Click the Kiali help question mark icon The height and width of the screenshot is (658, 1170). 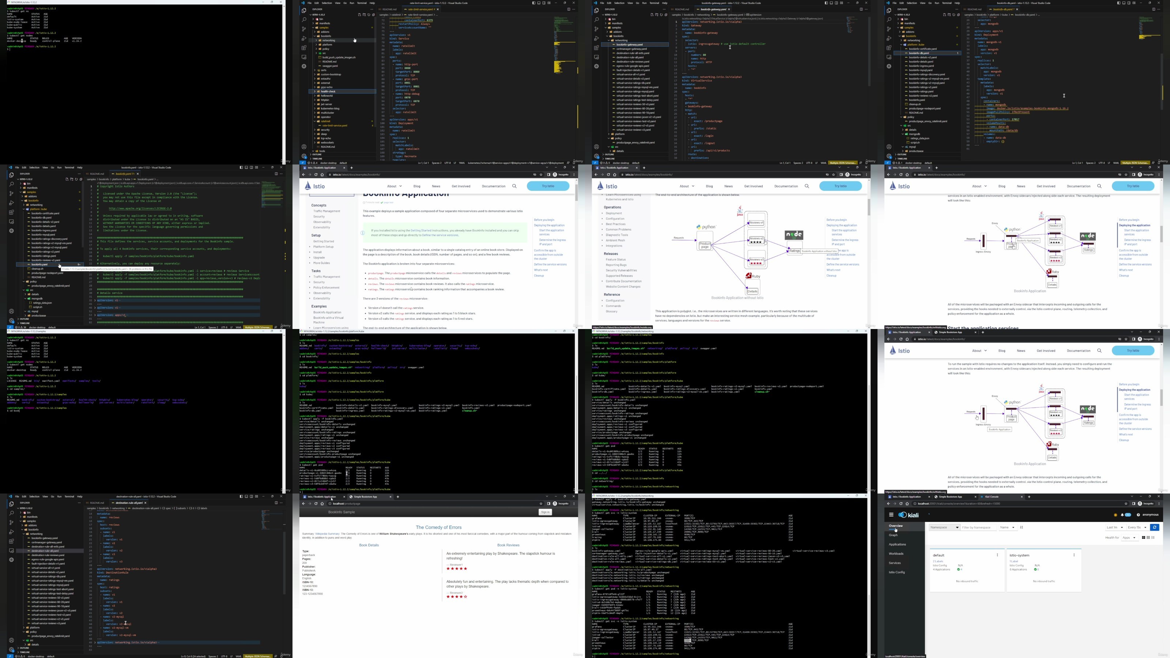[x=1139, y=515]
